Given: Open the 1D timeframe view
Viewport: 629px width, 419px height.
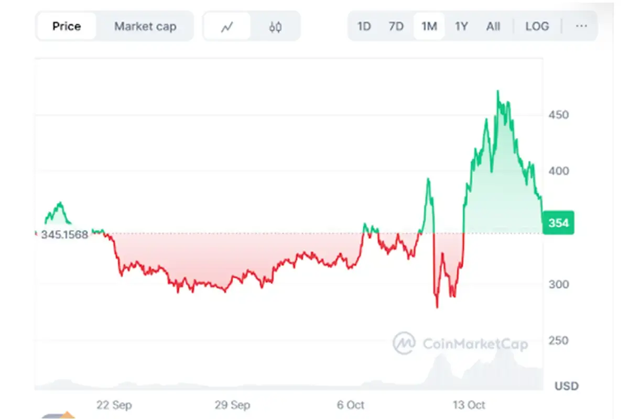Looking at the screenshot, I should click(x=364, y=26).
